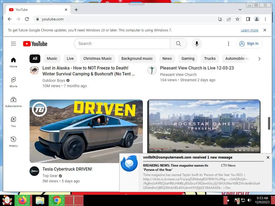Click Outdoor Boys channel name
Image resolution: width=275 pixels, height=206 pixels.
[54, 80]
